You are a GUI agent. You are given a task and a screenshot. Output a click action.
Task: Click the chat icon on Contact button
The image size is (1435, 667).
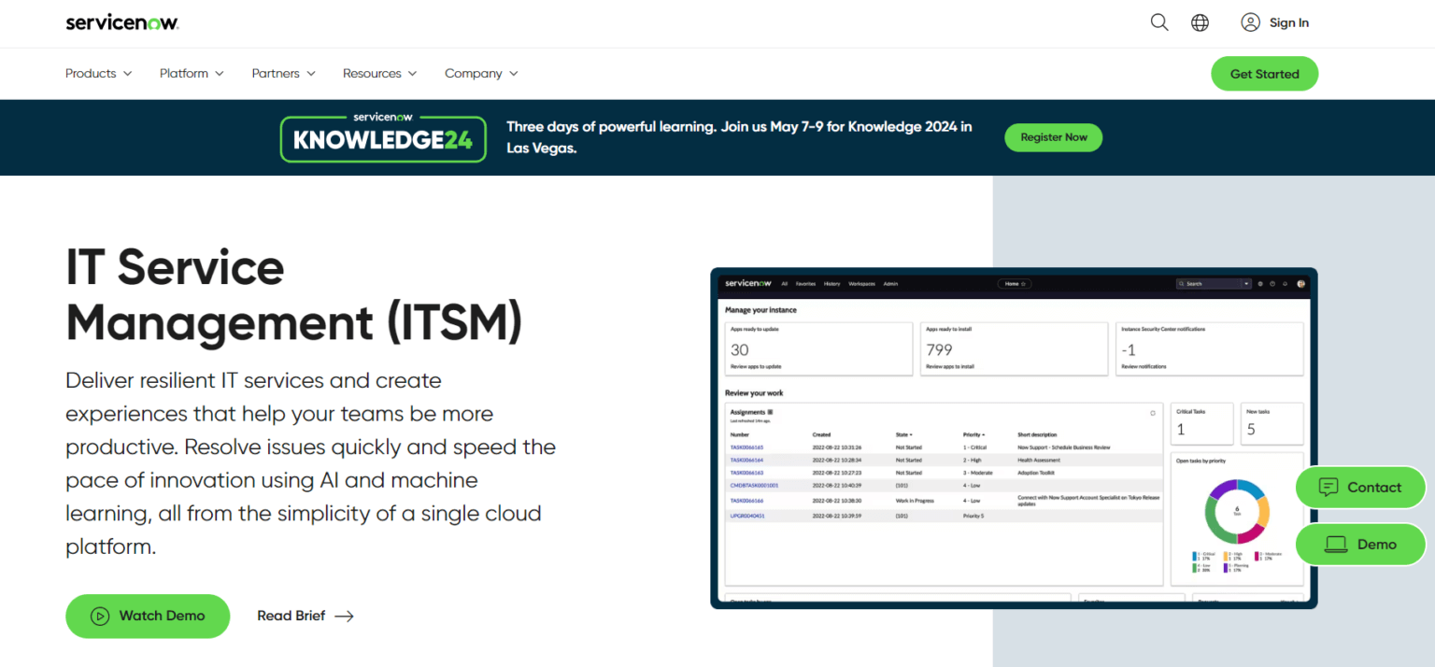(1328, 487)
